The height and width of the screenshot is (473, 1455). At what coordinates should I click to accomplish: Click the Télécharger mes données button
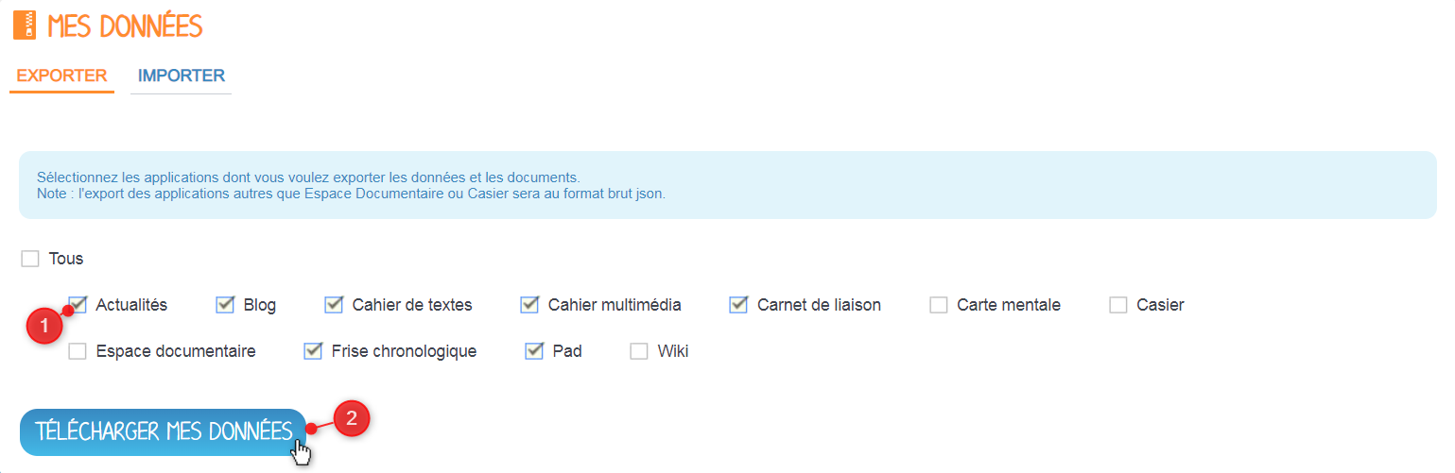[164, 431]
